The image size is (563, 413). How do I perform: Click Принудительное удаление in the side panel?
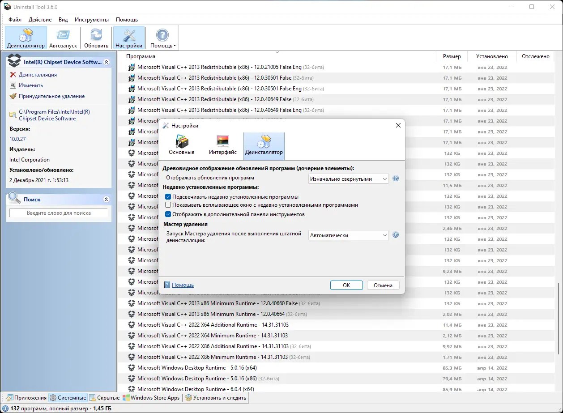coord(51,96)
